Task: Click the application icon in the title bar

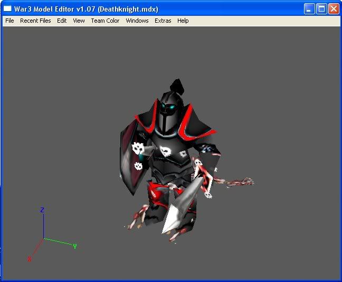Action: click(x=7, y=8)
